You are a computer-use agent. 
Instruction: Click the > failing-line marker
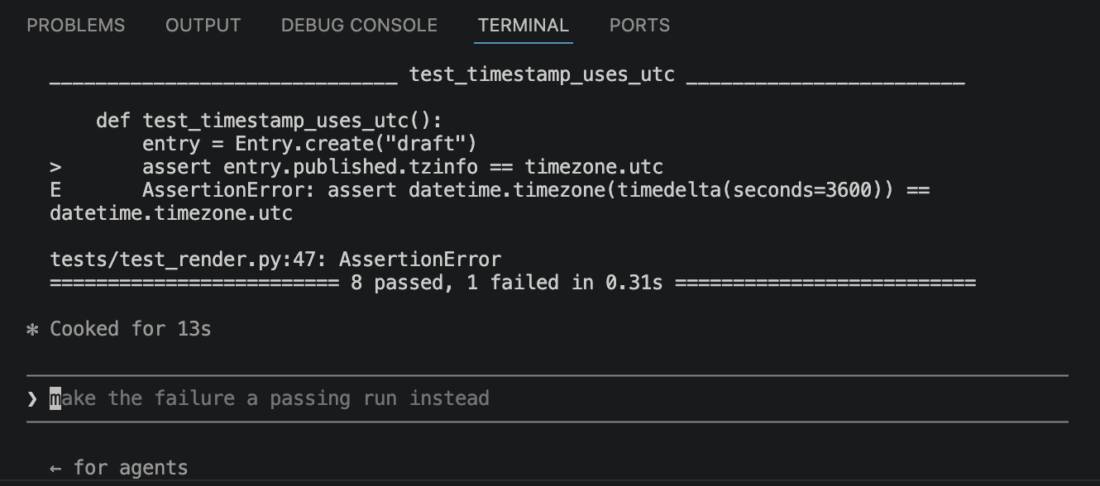pyautogui.click(x=55, y=168)
